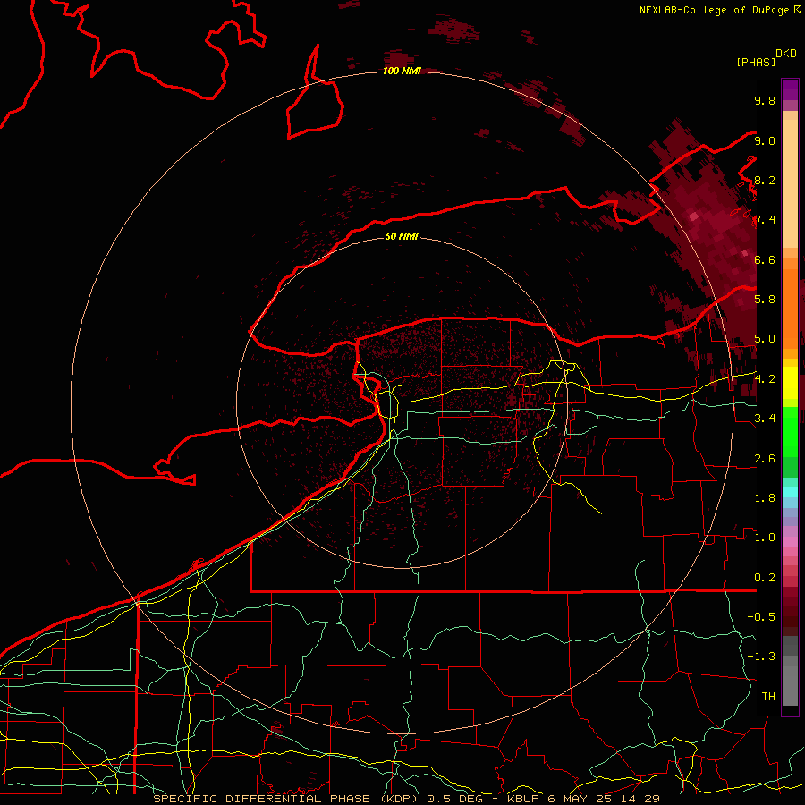Screen dimensions: 805x805
Task: Select the 3.4 value on the scale
Action: coord(765,419)
